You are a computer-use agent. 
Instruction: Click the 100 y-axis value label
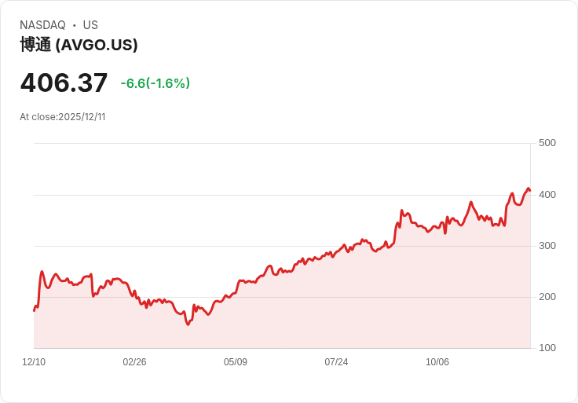click(x=547, y=348)
